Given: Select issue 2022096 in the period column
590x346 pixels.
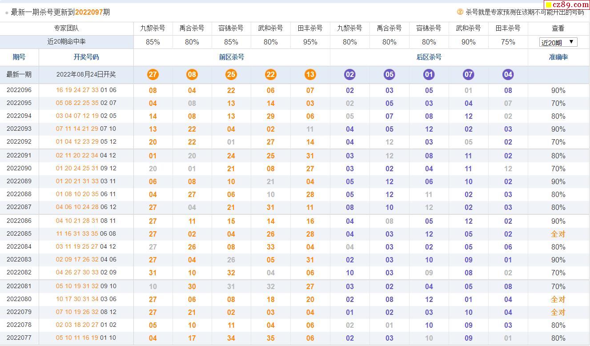Looking at the screenshot, I should 19,90.
